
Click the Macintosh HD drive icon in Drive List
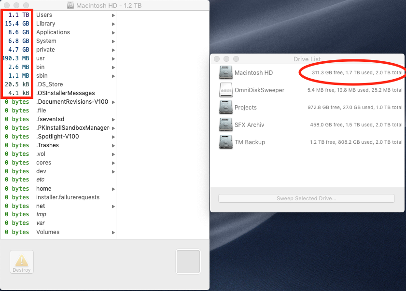(x=226, y=72)
